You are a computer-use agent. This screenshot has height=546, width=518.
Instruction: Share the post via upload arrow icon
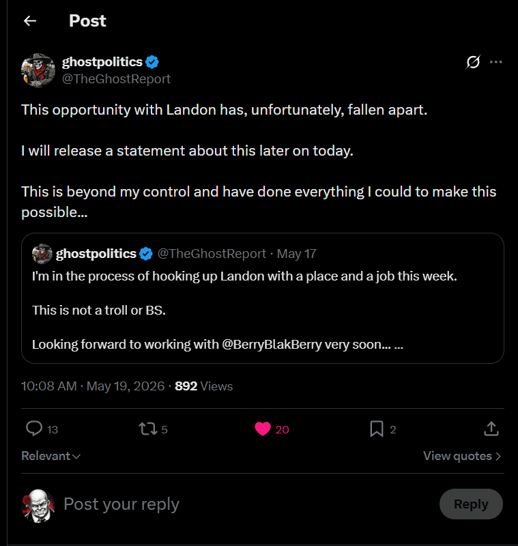tap(491, 429)
